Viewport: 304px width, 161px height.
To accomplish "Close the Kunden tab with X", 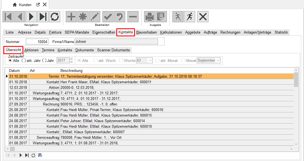I will tap(44, 5).
